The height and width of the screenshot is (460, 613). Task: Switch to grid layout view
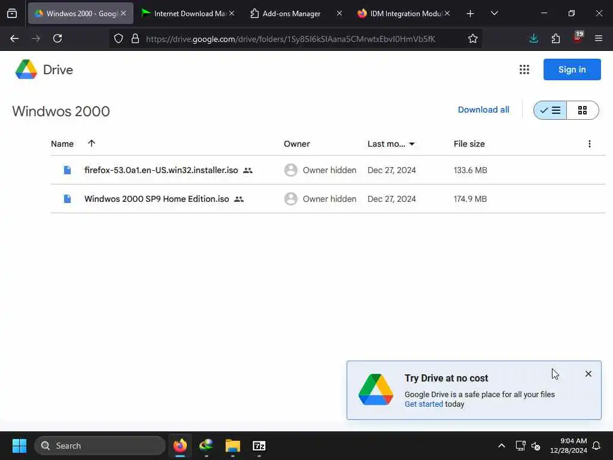tap(582, 110)
